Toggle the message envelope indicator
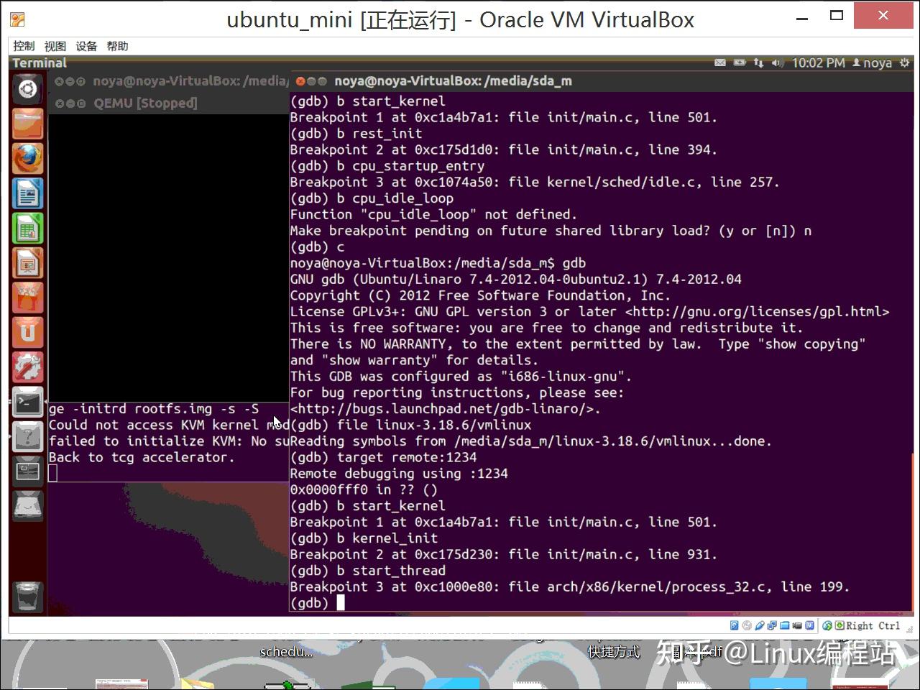The height and width of the screenshot is (690, 920). pos(720,63)
